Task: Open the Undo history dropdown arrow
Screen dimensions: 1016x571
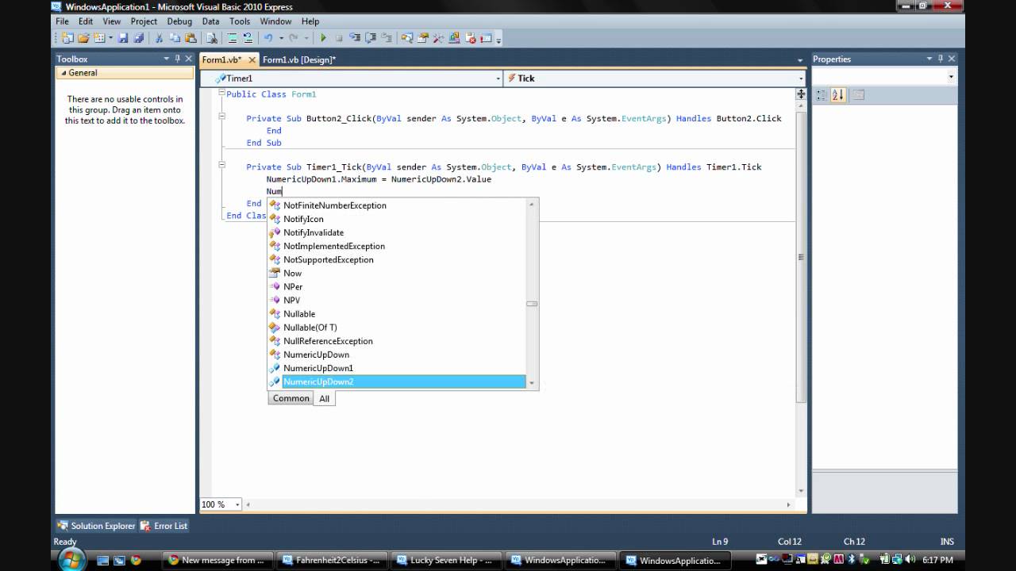Action: 281,38
